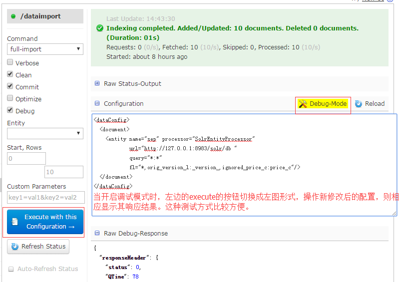This screenshot has width=403, height=282.
Task: Select the /dataimport handler
Action: click(45, 16)
